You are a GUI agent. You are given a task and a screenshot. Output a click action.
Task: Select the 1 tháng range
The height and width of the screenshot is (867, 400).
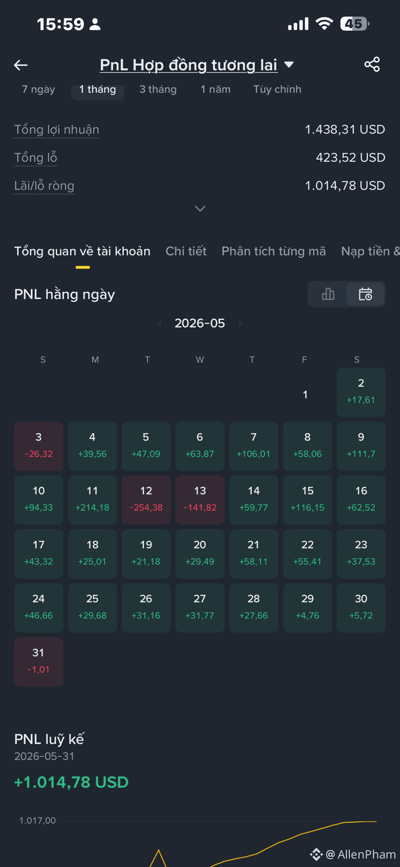tap(98, 90)
